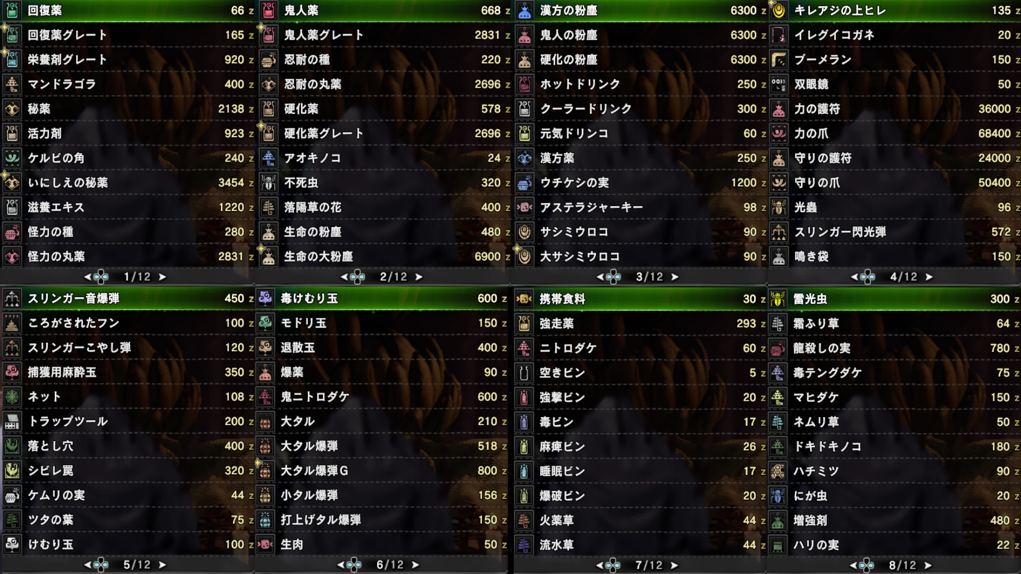Click the 生肉 raw meat icon
The height and width of the screenshot is (574, 1021).
click(265, 544)
